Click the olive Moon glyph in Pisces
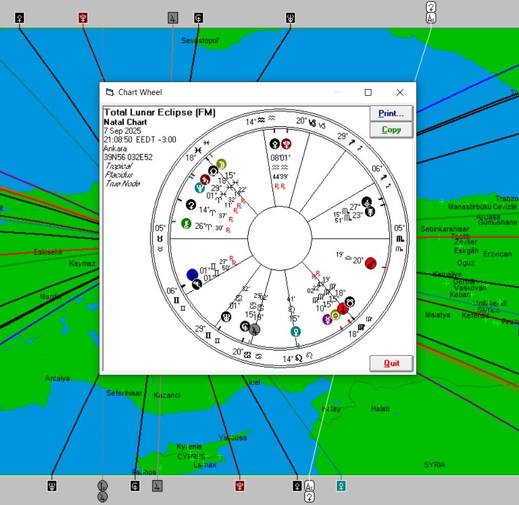 pos(221,164)
